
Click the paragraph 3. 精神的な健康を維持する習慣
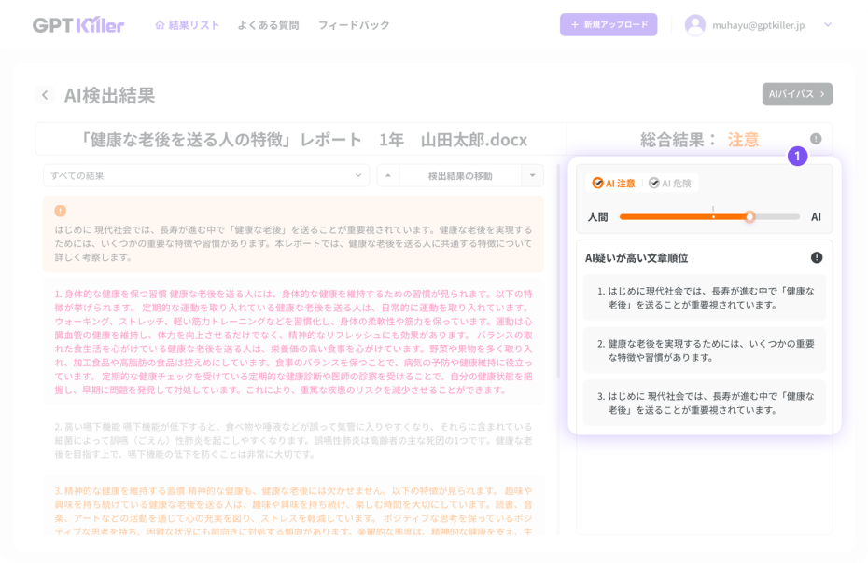pos(293,505)
